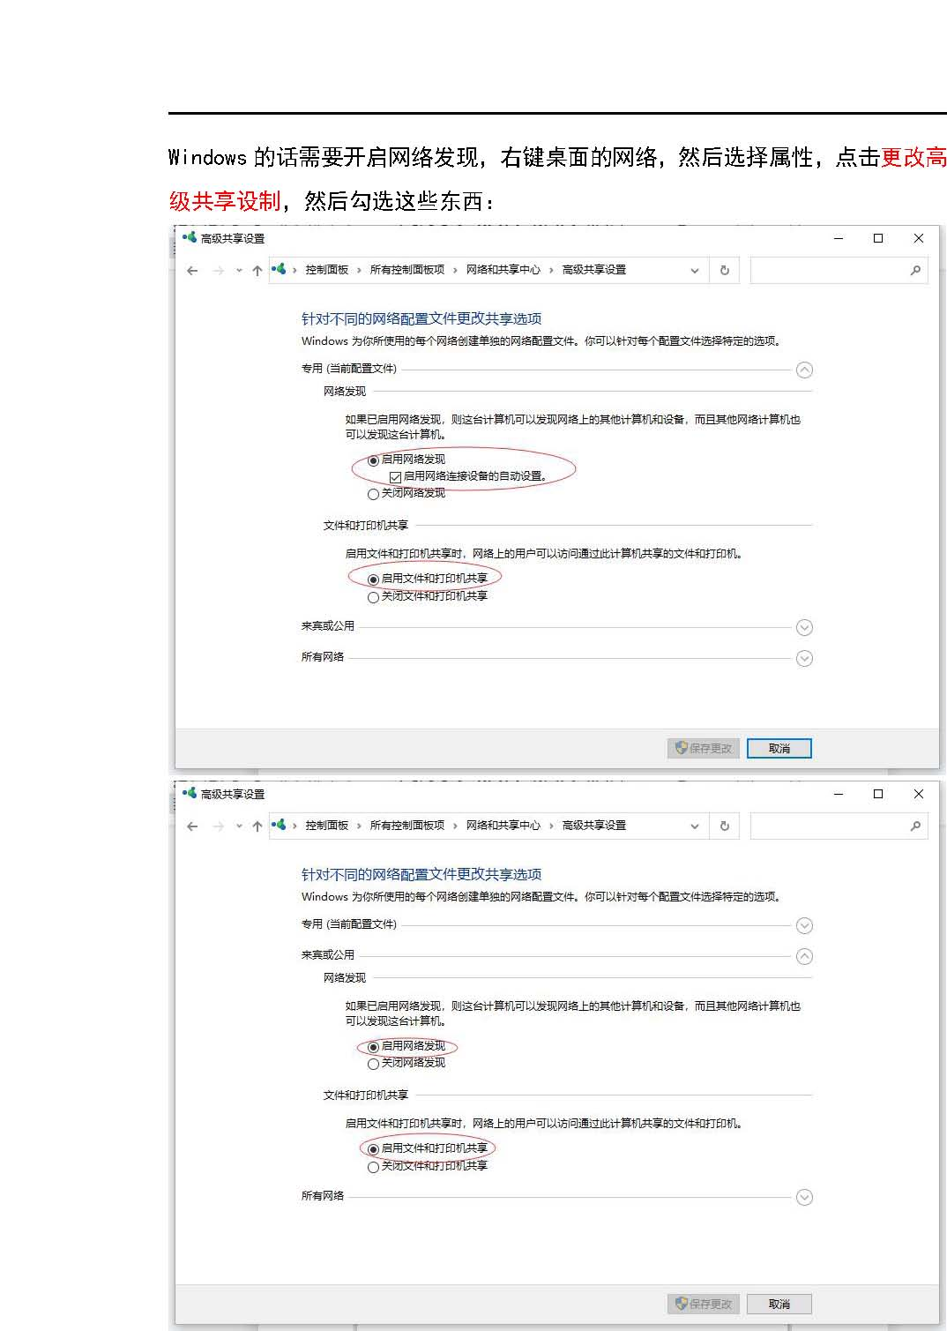Viewport: 947px width, 1331px height.
Task: Click 保存更改 in the lower window
Action: click(704, 1304)
